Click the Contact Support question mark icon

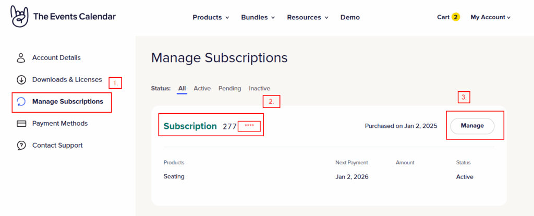tap(21, 146)
